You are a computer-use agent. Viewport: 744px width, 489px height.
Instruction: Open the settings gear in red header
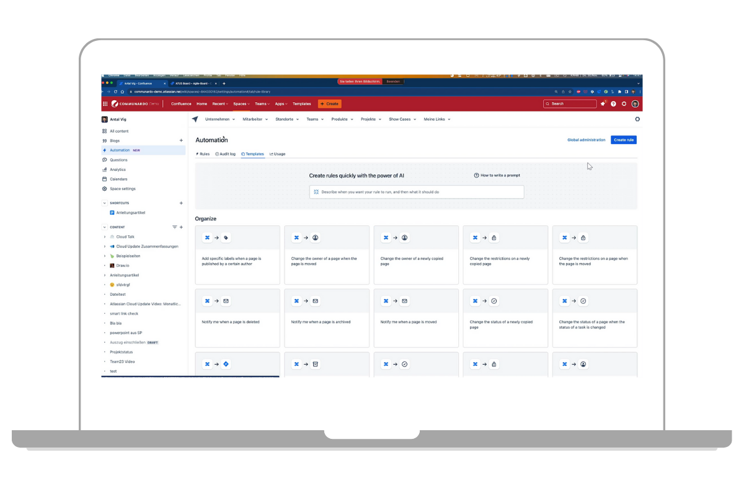[x=624, y=104]
